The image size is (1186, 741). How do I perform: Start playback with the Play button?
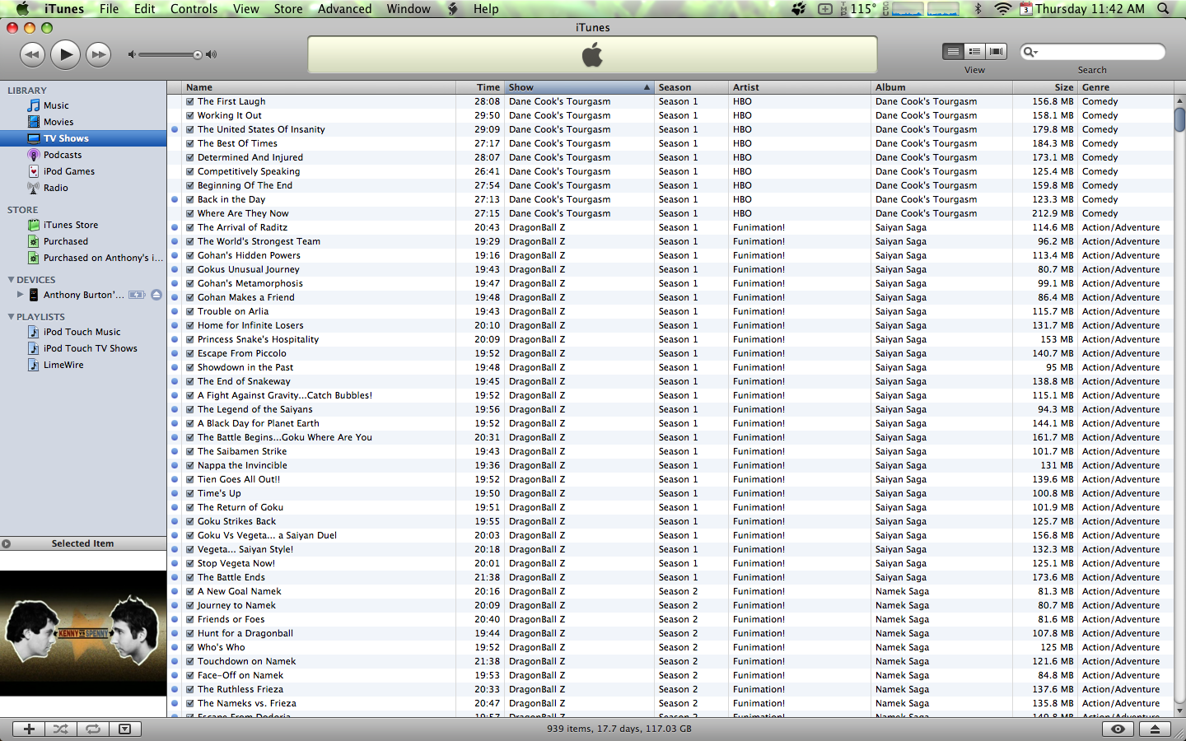[x=65, y=55]
